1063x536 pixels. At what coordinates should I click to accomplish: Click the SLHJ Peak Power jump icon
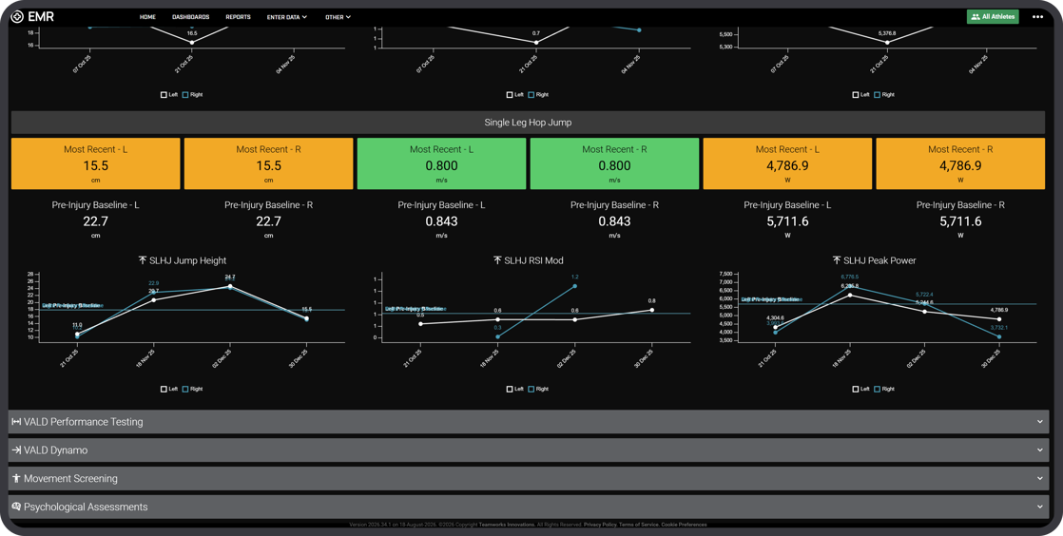click(837, 260)
